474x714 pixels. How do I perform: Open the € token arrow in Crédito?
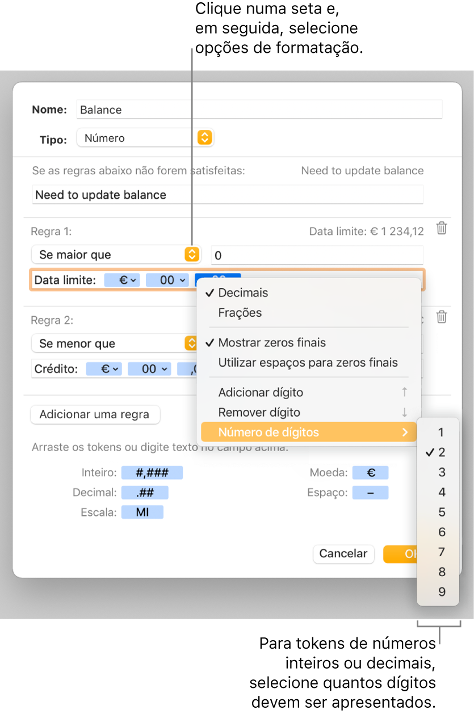(115, 369)
